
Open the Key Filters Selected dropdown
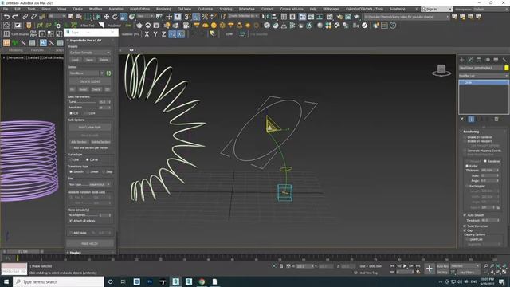(x=465, y=266)
